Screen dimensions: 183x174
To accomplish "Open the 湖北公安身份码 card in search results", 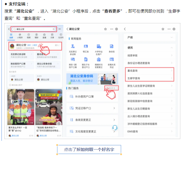I will pos(48,65).
